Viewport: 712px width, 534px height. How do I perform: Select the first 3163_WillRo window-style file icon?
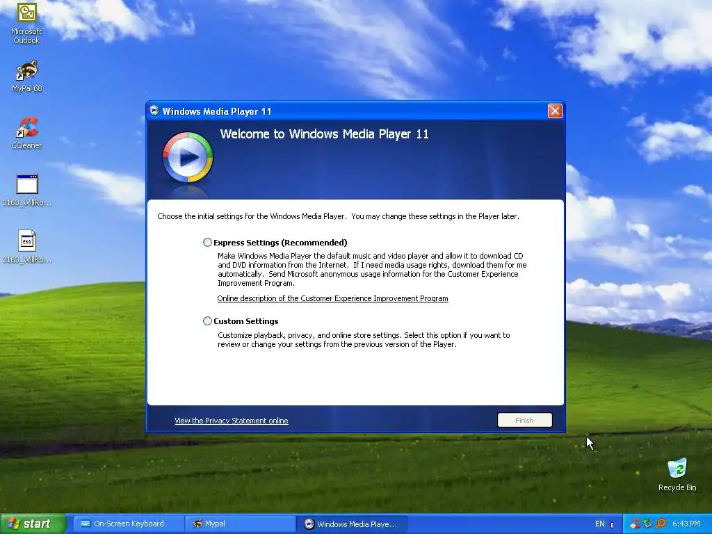click(27, 191)
